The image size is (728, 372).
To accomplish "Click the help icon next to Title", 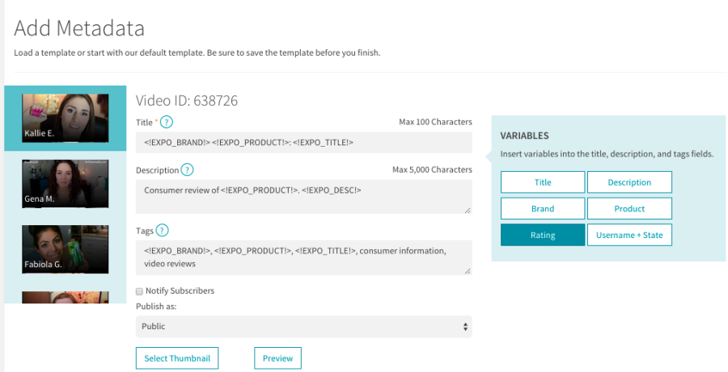I will (167, 123).
